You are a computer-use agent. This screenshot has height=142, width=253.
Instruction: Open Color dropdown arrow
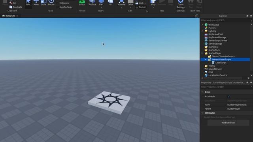tap(130, 8)
